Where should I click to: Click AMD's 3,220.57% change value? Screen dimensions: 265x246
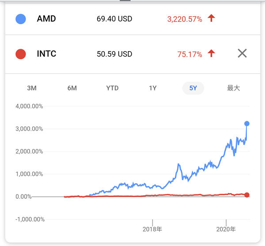(185, 19)
